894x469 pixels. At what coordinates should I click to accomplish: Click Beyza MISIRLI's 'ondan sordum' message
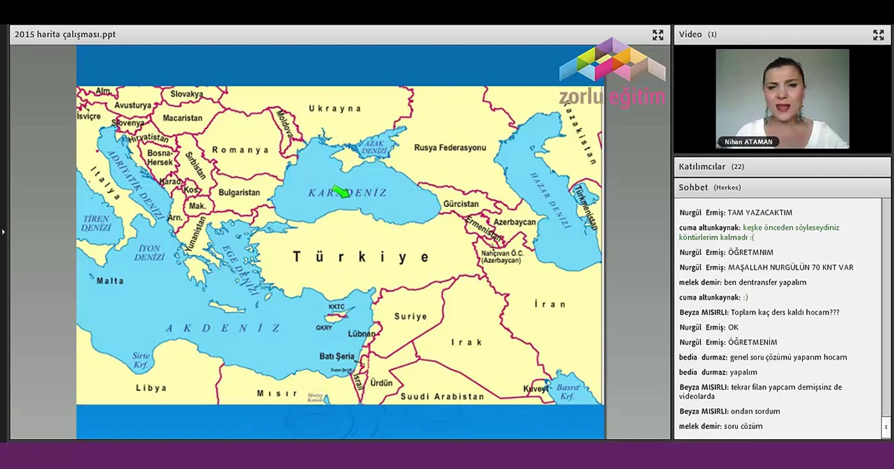755,411
